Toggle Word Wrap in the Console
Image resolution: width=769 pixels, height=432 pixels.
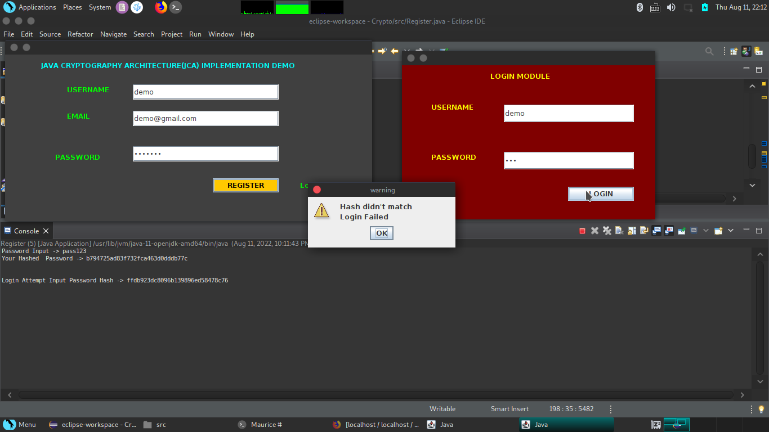coord(644,231)
